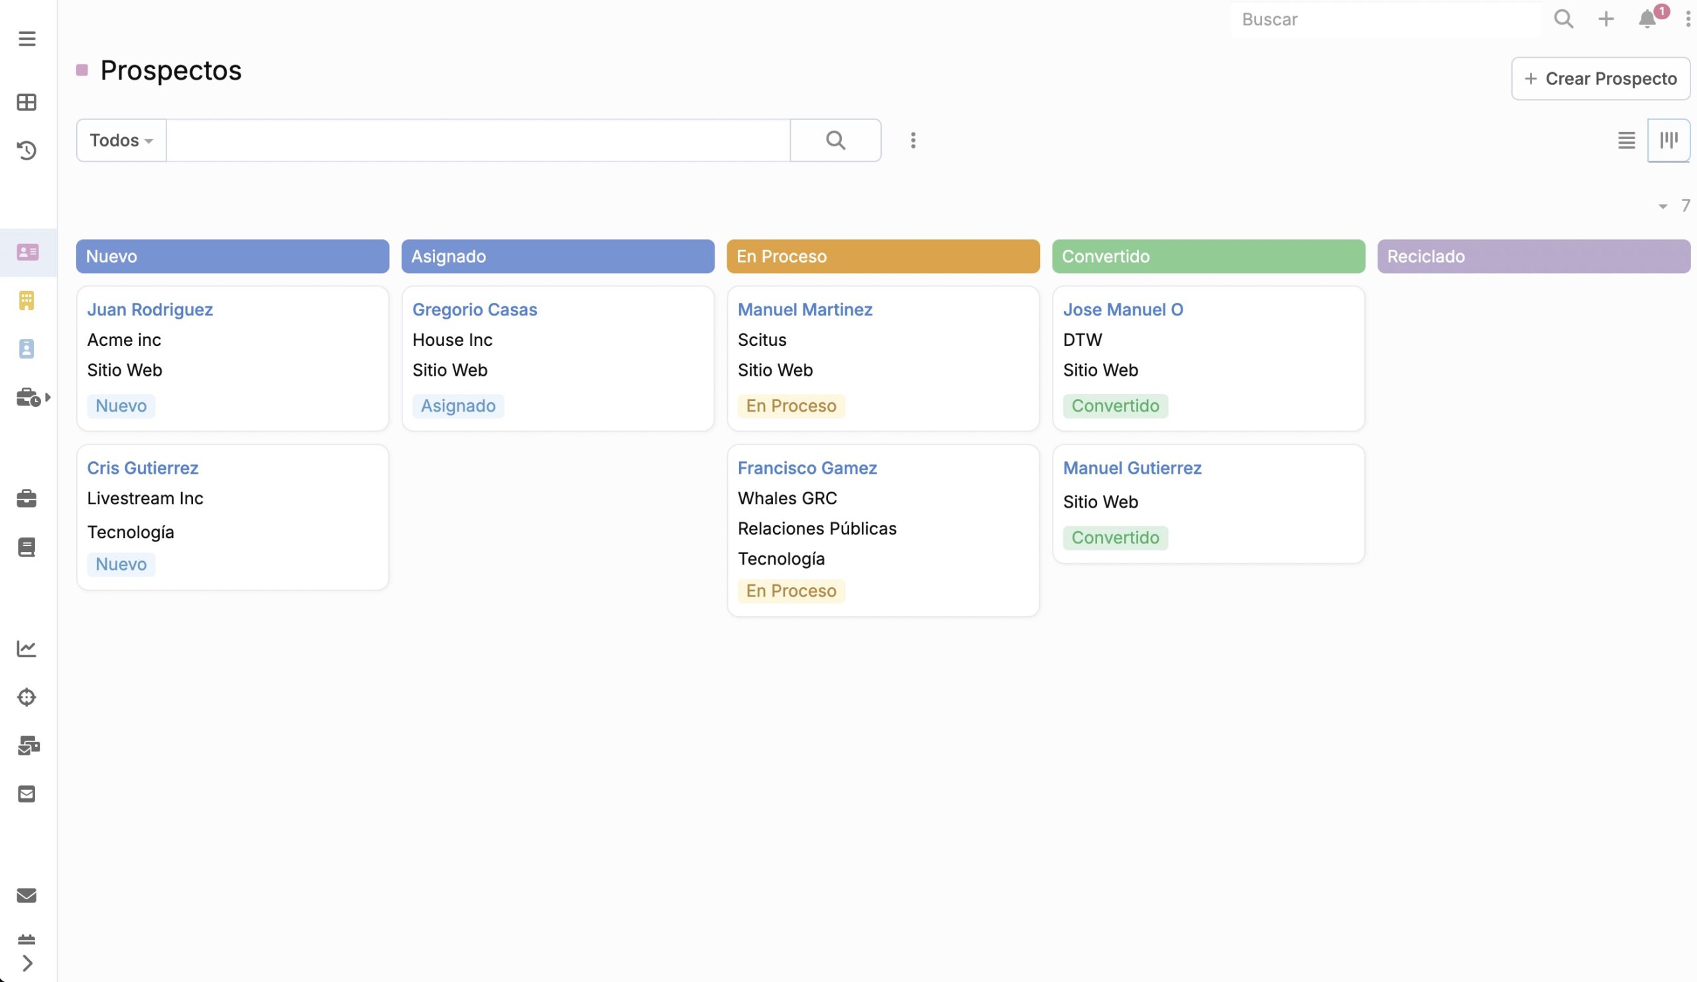The height and width of the screenshot is (982, 1697).
Task: Open the Juan Rodriguez prospect
Action: point(150,309)
